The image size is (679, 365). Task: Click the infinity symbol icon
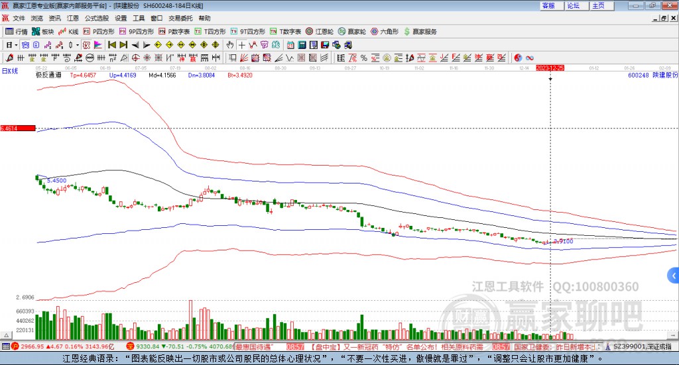pyautogui.click(x=530, y=58)
